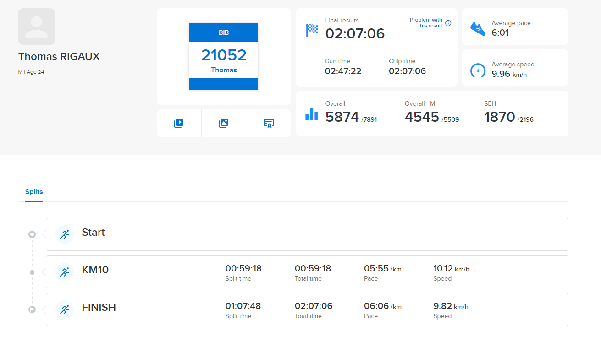Screen dimensions: 601x342
Task: Open the question mark help icon
Action: pos(448,23)
